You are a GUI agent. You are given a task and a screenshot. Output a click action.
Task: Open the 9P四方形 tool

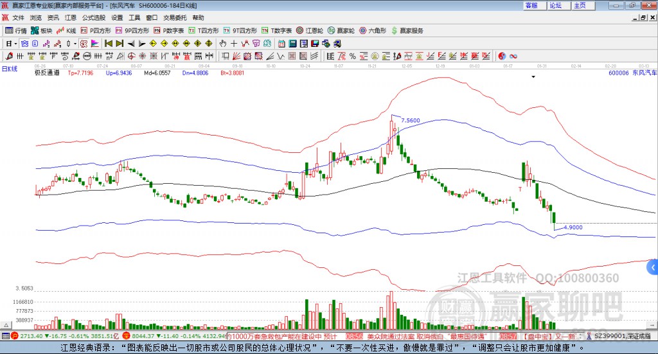tap(132, 31)
